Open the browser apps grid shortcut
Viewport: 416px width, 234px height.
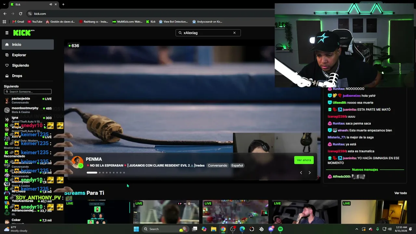[x=4, y=22]
